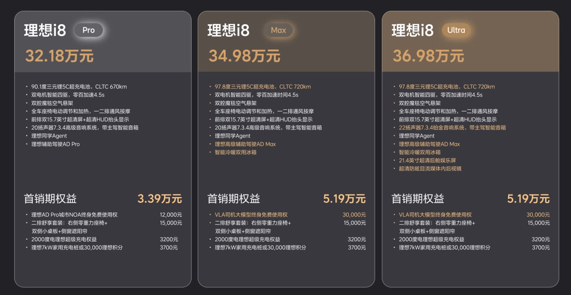The width and height of the screenshot is (571, 295).
Task: Click 理想同学Agent in the Ultra card
Action: [417, 136]
